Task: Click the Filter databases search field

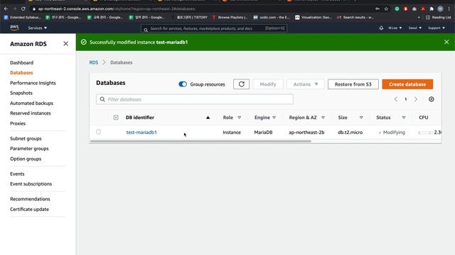Action: (x=194, y=99)
